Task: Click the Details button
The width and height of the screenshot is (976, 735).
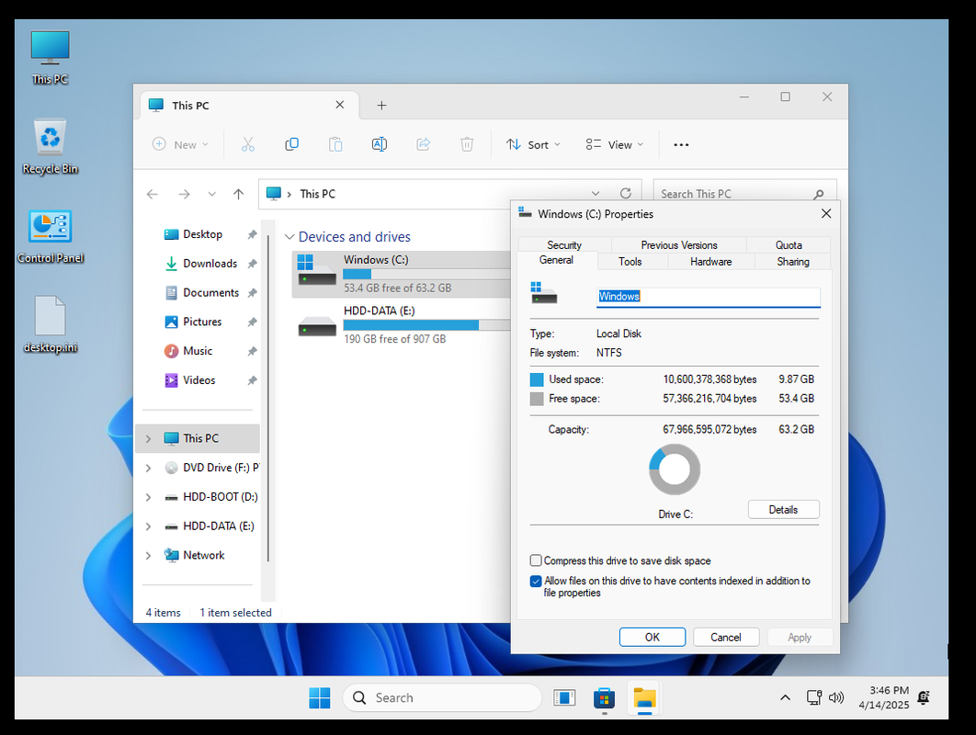Action: 783,510
